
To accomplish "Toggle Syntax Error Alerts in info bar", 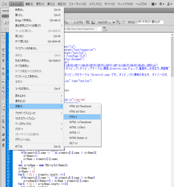I will click(3, 98).
